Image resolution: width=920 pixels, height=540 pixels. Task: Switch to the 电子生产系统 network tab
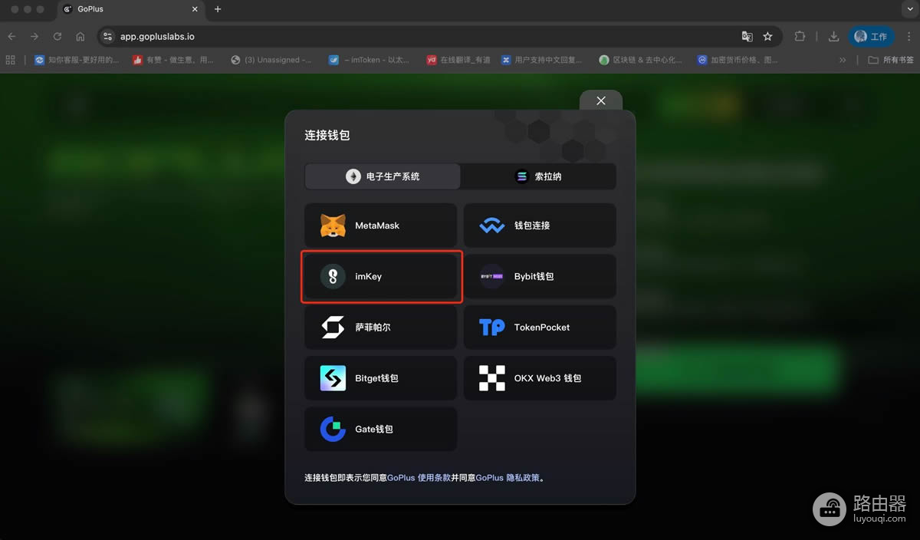(x=383, y=176)
